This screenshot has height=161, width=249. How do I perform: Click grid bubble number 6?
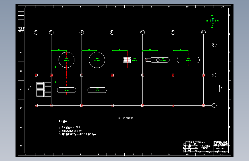(x=51, y=32)
